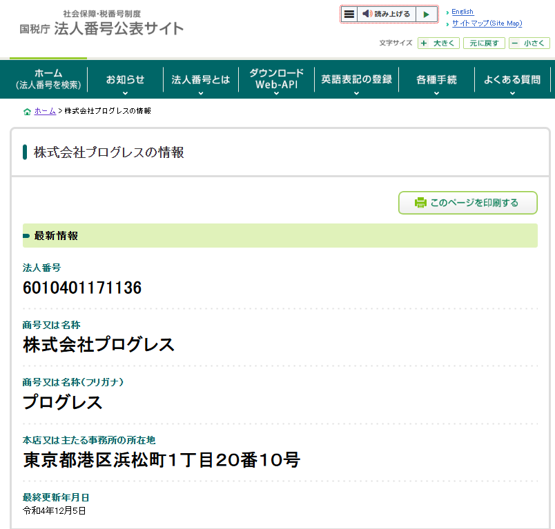
Task: Click the 国税庁 法人番号公表サイト logo
Action: [x=101, y=24]
